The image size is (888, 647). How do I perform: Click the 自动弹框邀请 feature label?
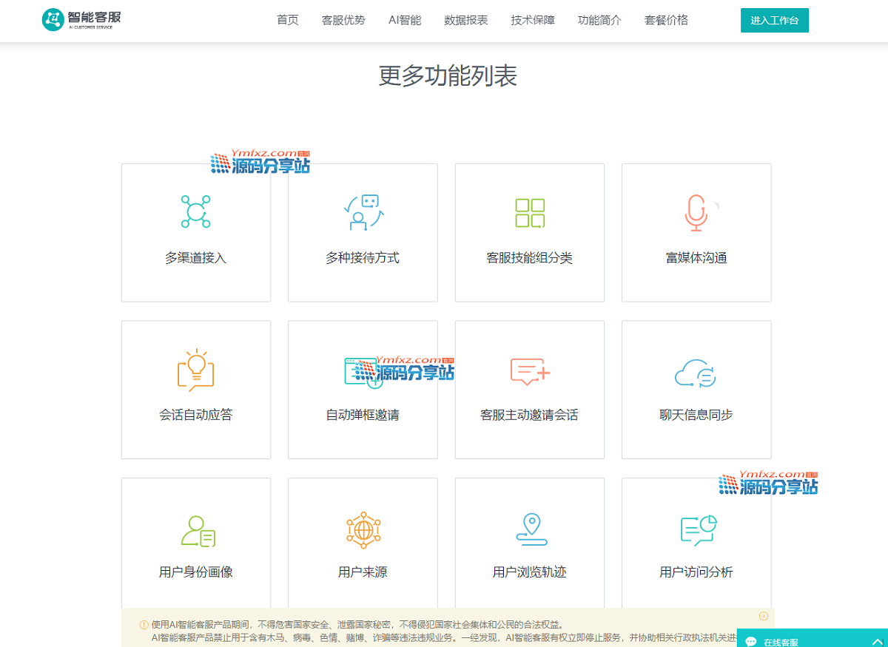click(363, 415)
